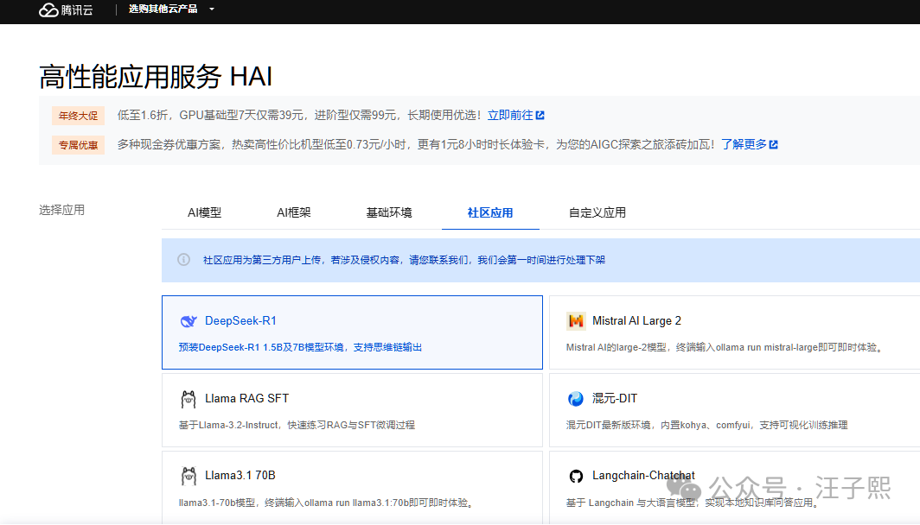Click the 立即前往 promotion link
The height and width of the screenshot is (525, 920).
510,116
